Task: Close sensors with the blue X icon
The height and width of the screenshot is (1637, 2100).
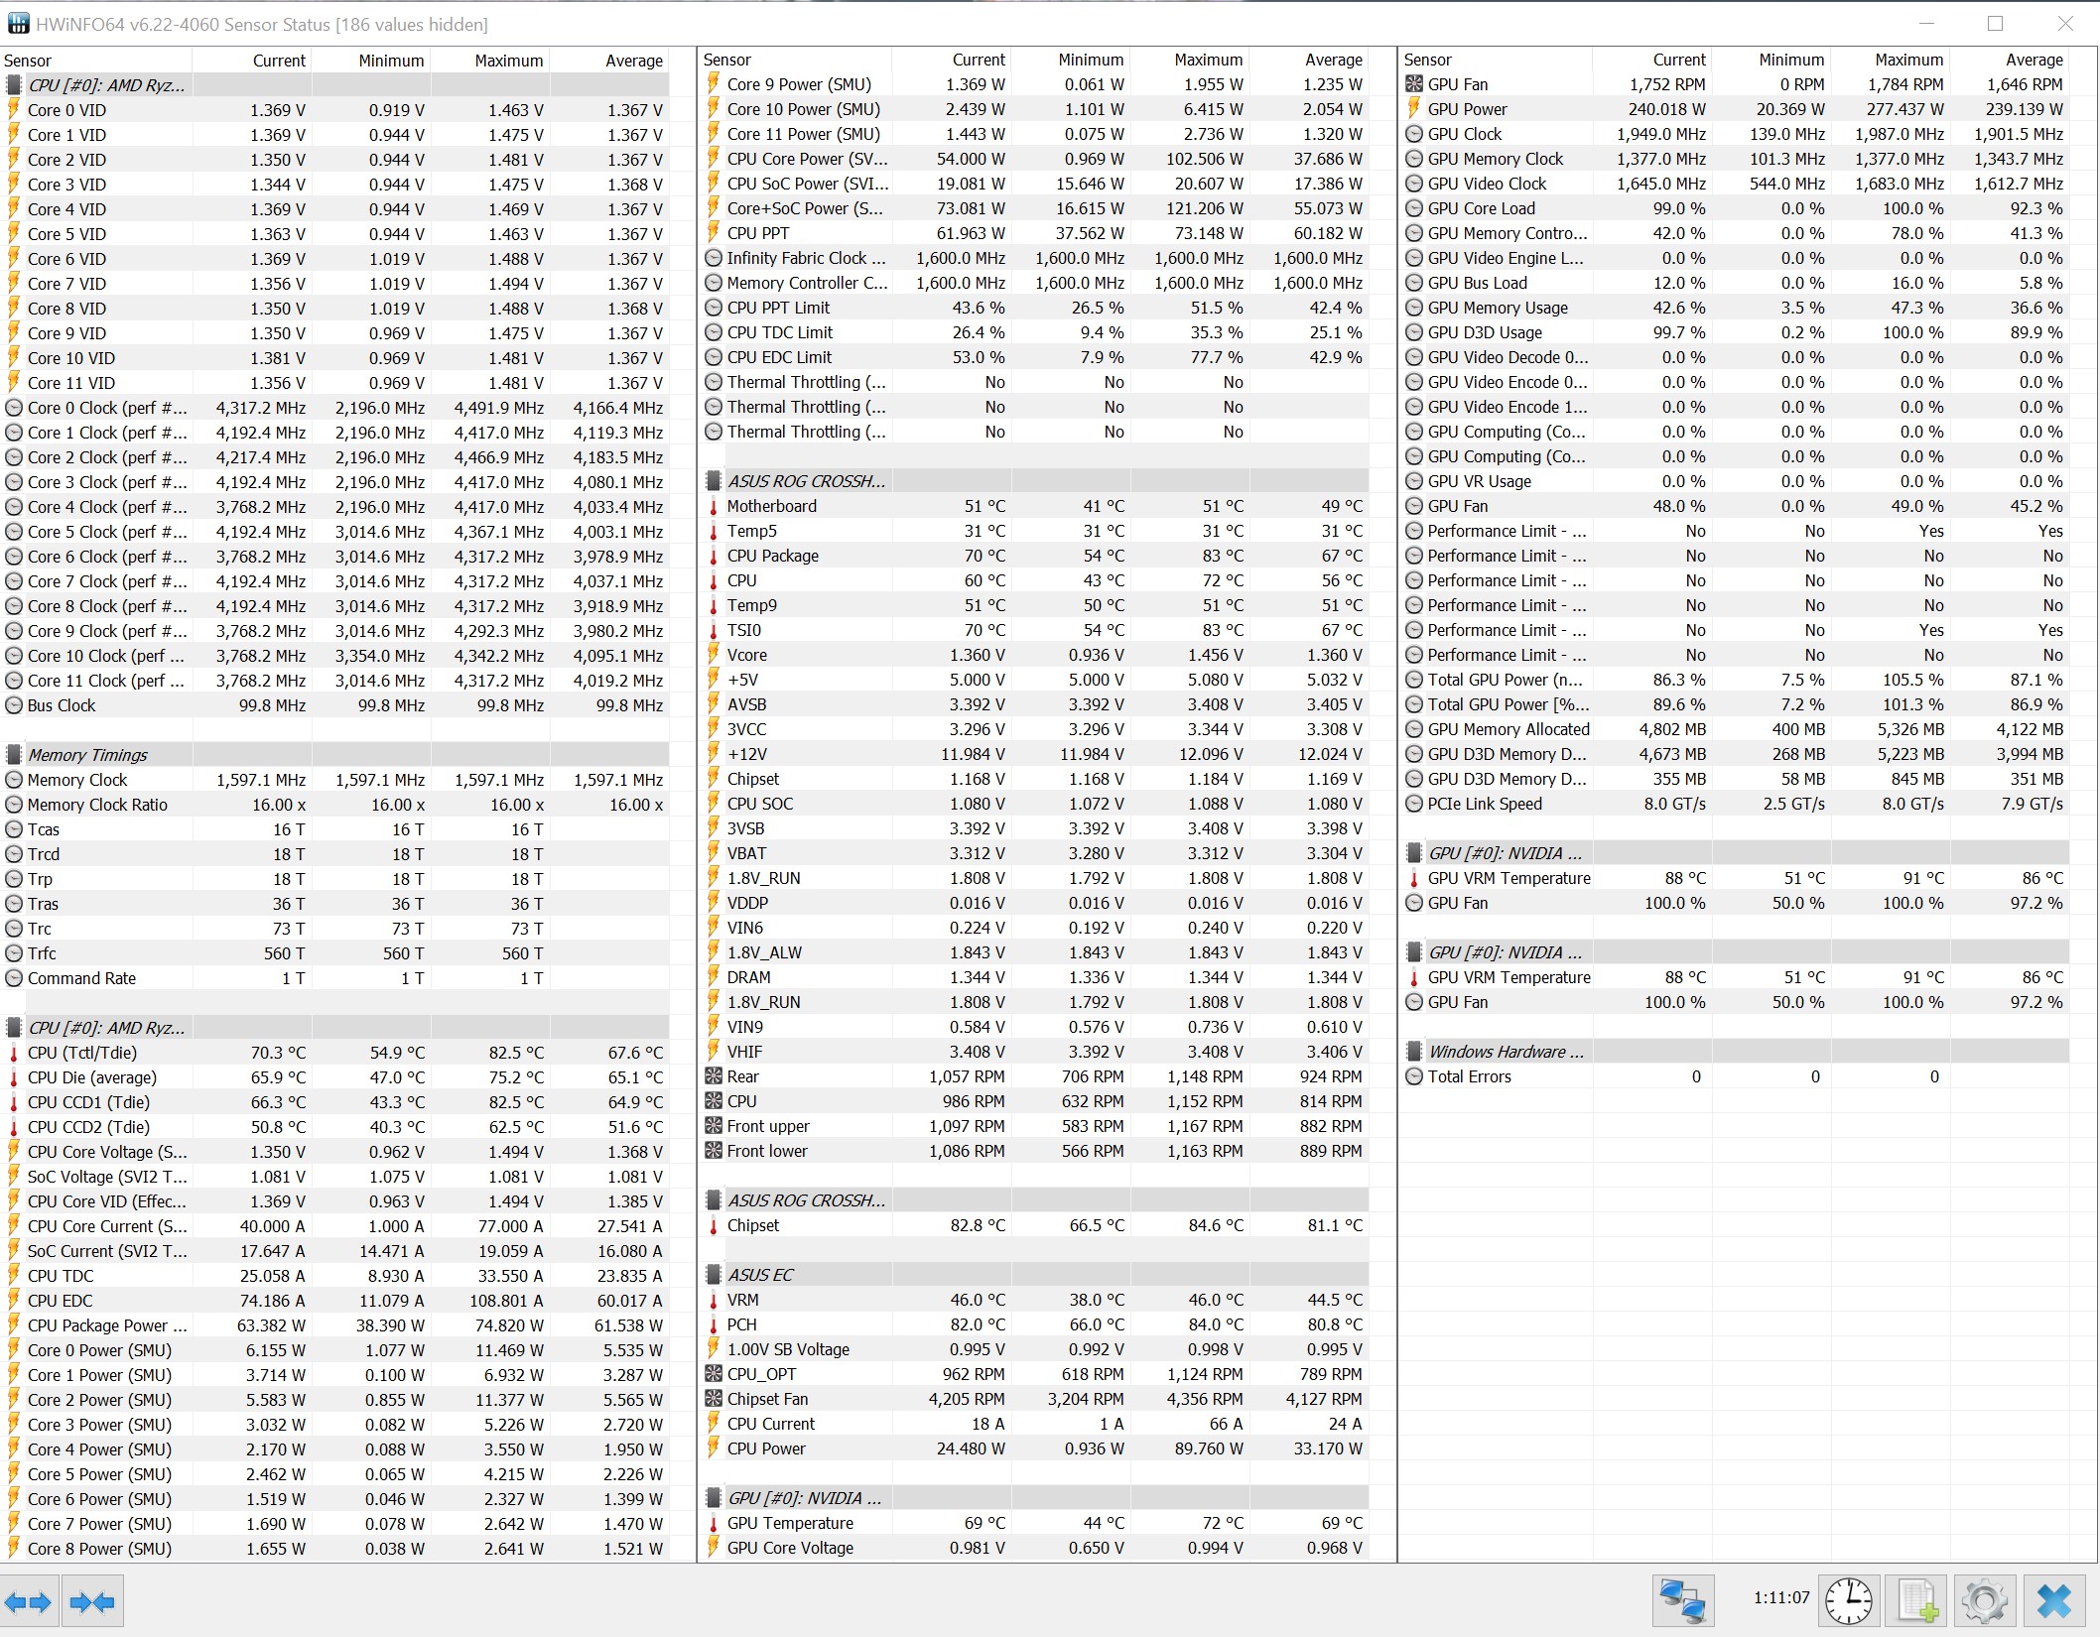Action: (x=2053, y=1601)
